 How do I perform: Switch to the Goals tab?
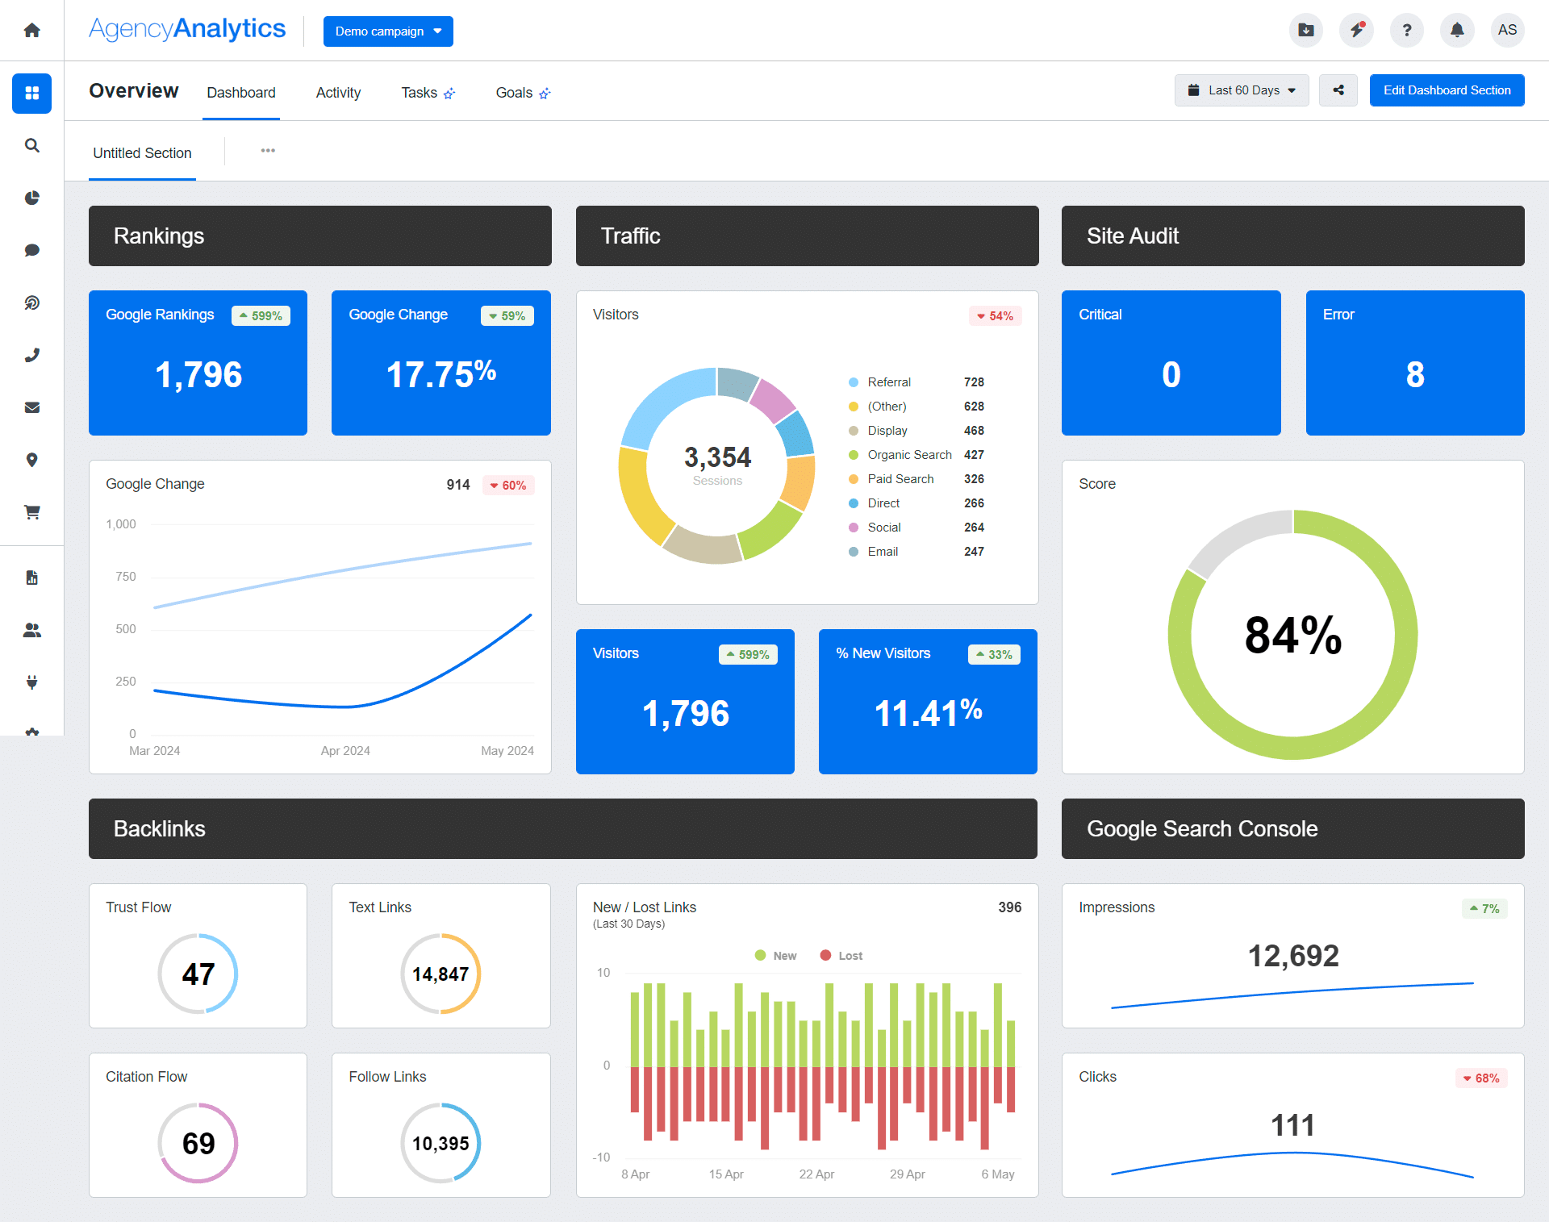coord(514,92)
